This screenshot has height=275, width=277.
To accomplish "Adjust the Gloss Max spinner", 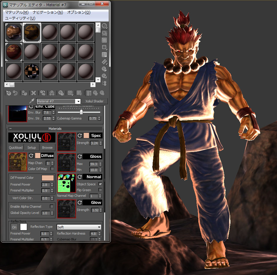I will (100, 164).
